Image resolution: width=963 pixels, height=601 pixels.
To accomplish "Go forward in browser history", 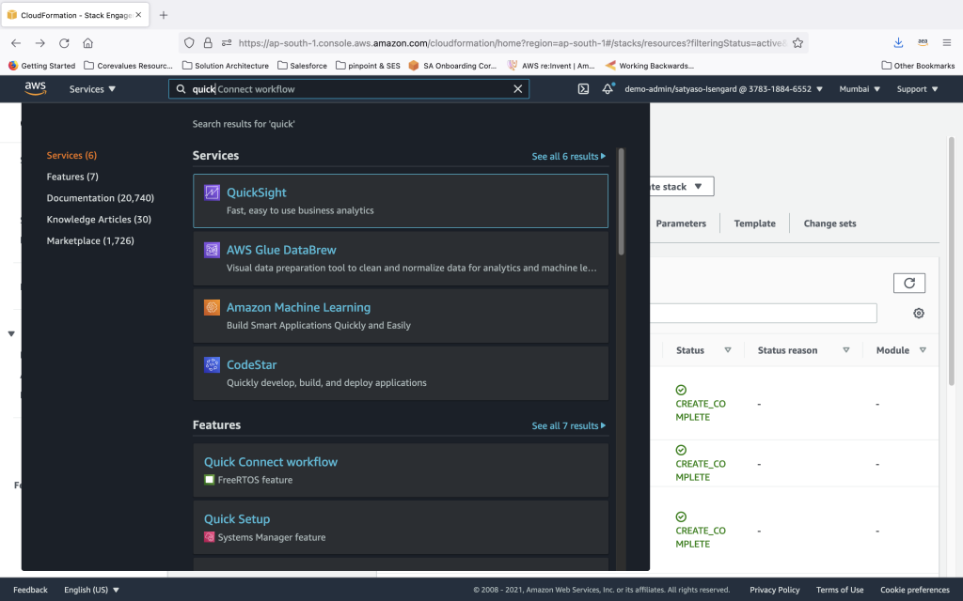I will tap(39, 43).
